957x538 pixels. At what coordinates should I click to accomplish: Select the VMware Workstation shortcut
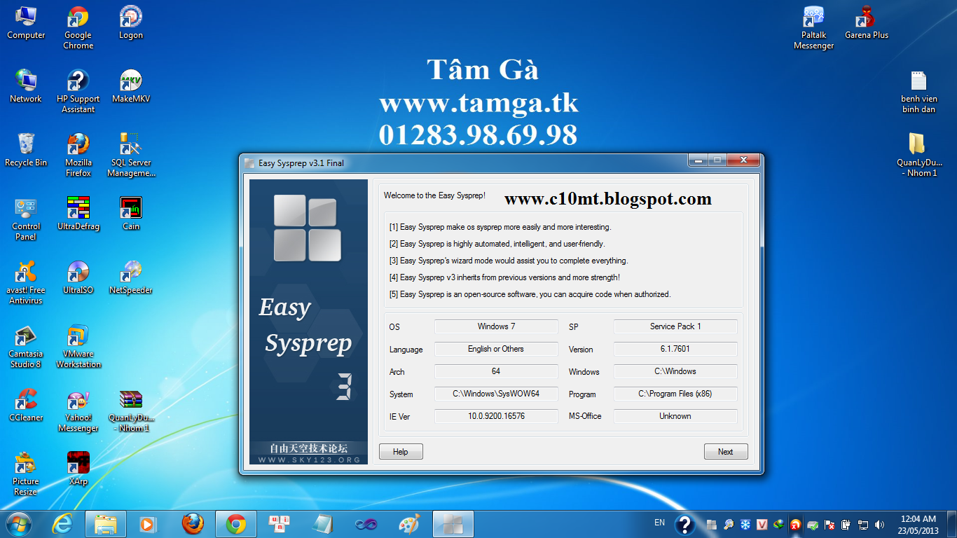(x=78, y=347)
